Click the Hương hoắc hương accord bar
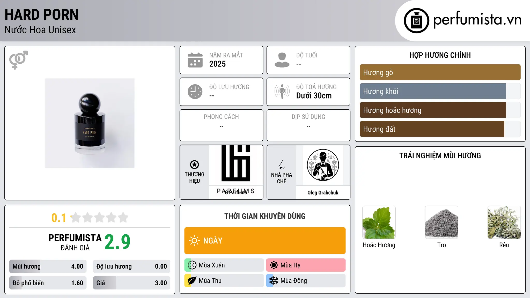530x298 pixels. point(440,110)
